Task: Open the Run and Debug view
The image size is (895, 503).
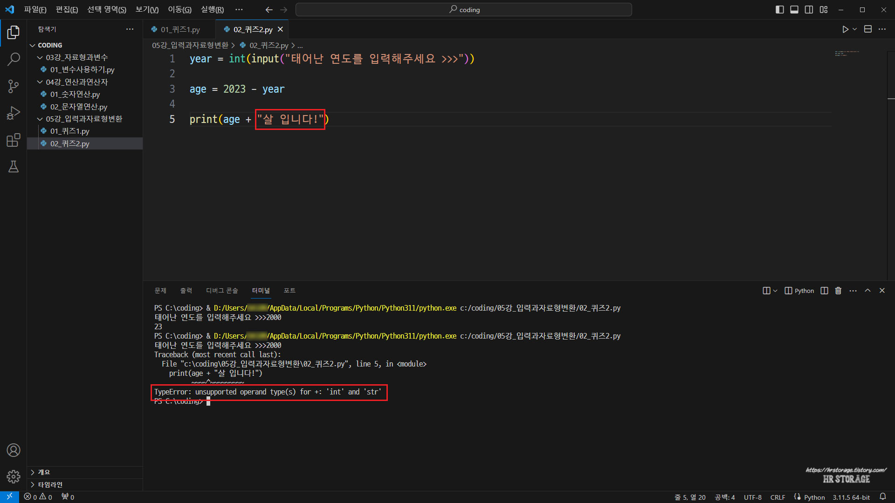Action: 14,113
